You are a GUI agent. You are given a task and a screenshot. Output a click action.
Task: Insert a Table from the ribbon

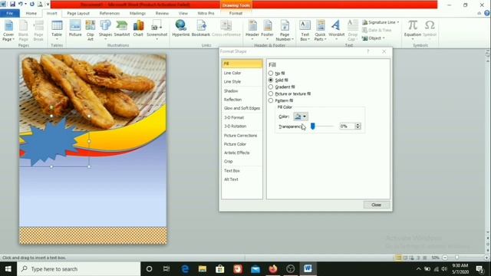click(x=57, y=30)
